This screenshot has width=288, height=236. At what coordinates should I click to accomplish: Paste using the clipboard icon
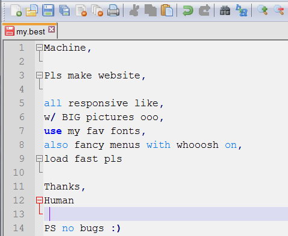tap(167, 10)
